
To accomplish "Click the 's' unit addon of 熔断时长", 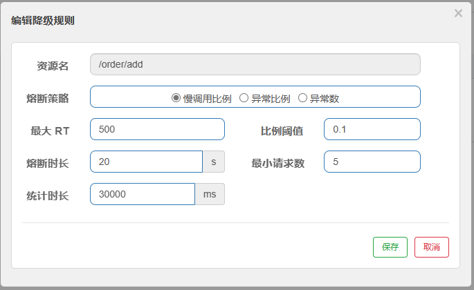I will [214, 162].
